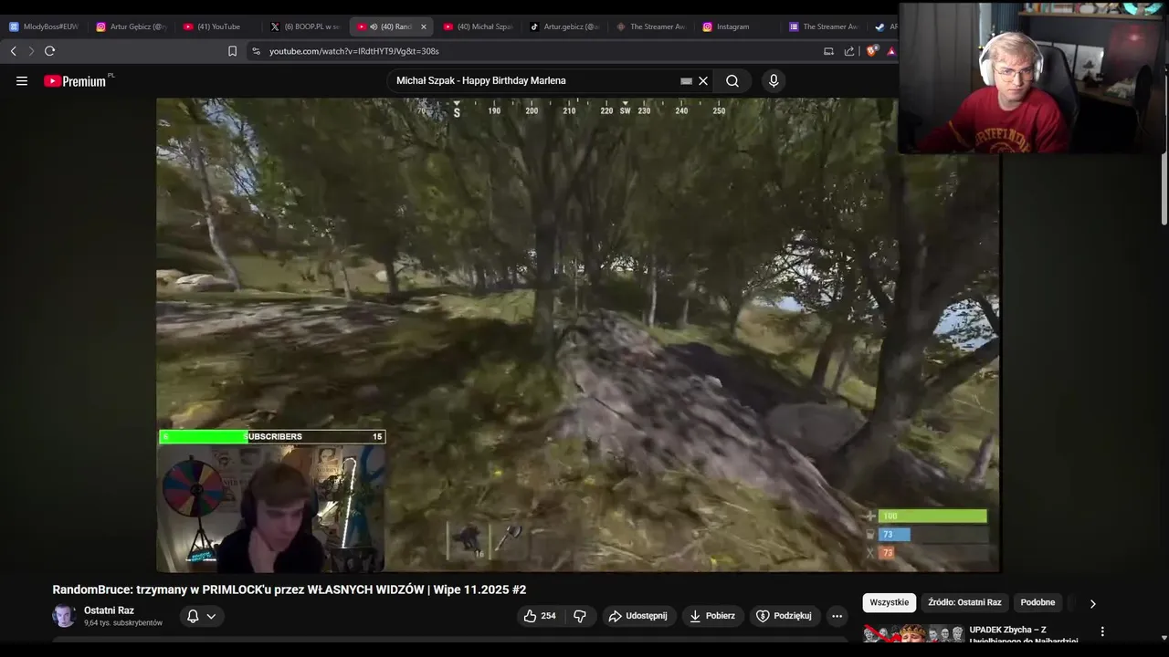Viewport: 1169px width, 657px height.
Task: Open notification bell dropdown for Ostatni Raz
Action: coord(201,616)
